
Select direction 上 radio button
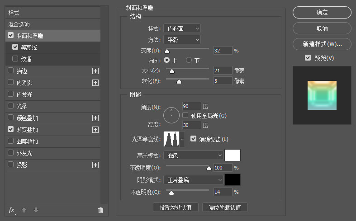point(166,60)
